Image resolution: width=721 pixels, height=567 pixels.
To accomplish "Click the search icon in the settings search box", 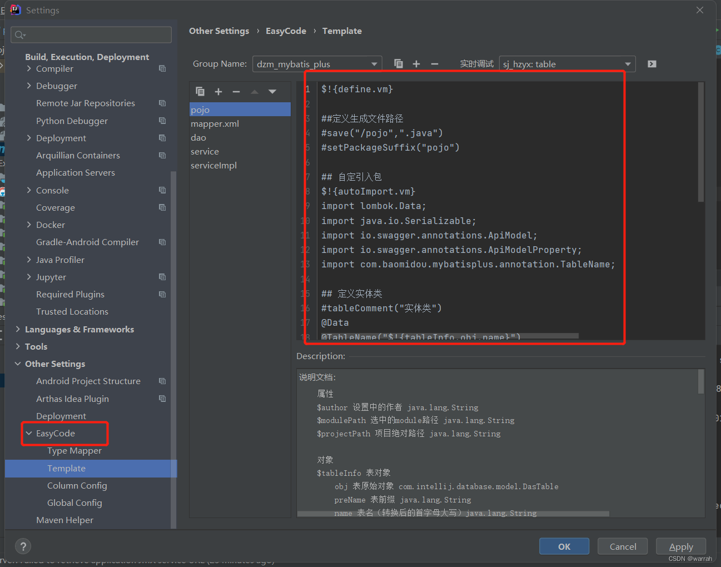I will tap(20, 35).
